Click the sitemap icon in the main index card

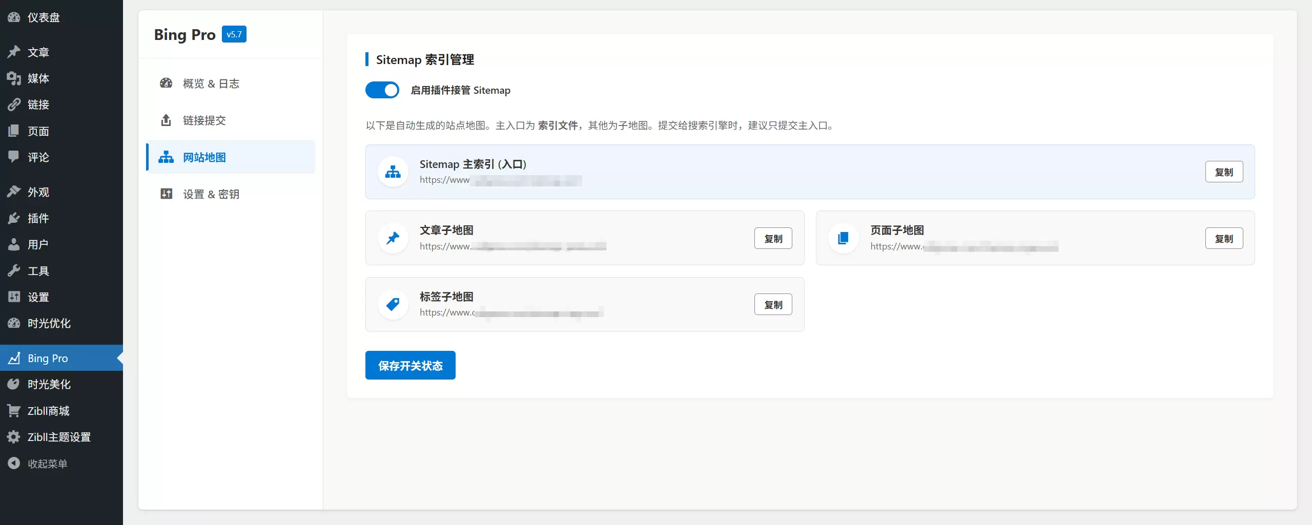[x=393, y=172]
